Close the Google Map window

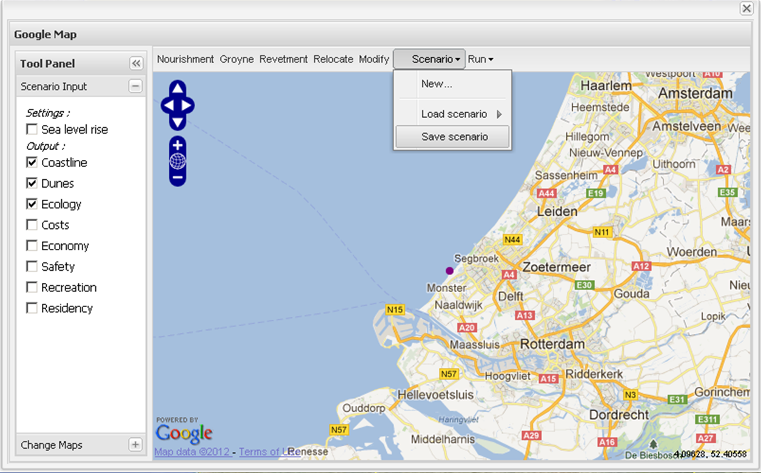click(x=746, y=8)
